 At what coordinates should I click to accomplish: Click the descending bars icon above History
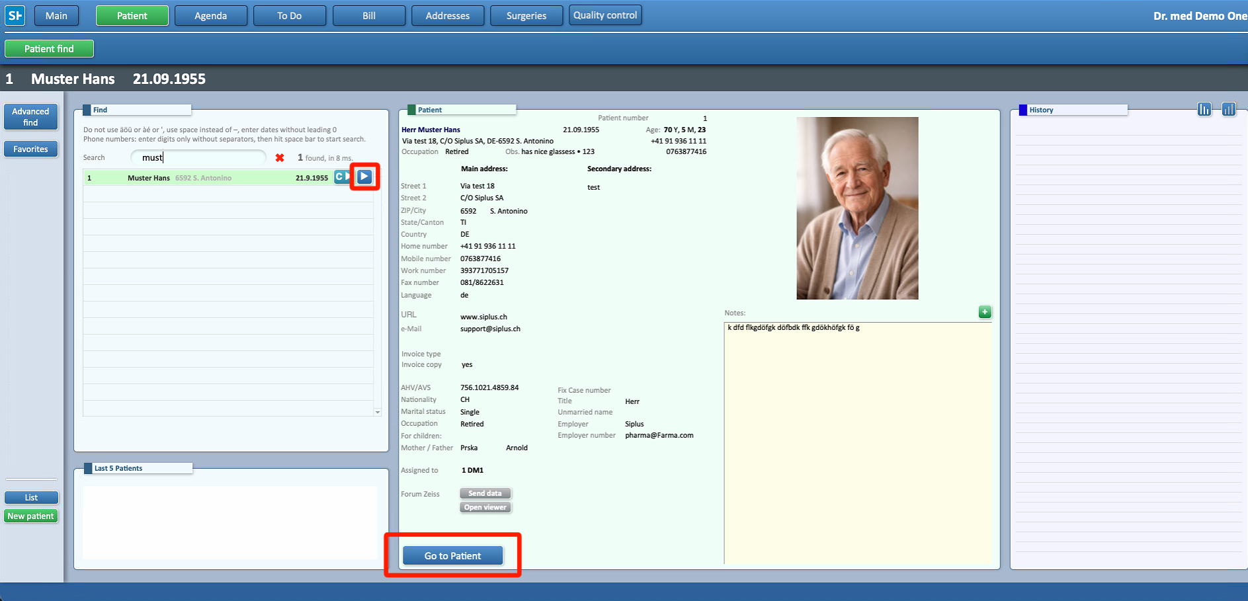pos(1204,109)
